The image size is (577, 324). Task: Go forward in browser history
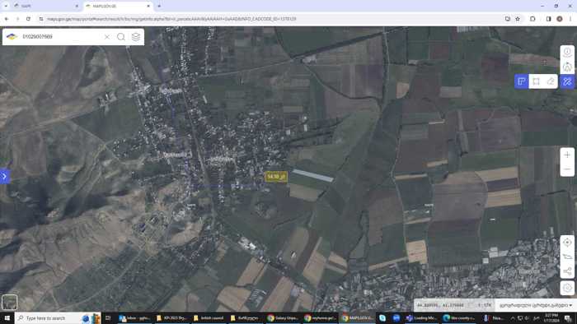pyautogui.click(x=17, y=19)
